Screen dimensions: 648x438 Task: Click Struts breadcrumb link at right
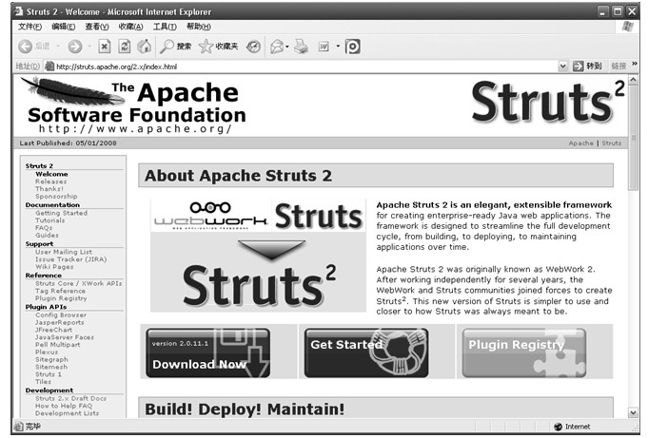[x=612, y=143]
